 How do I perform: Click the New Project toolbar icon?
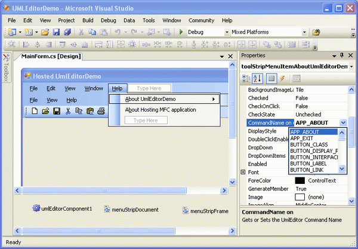(x=12, y=32)
